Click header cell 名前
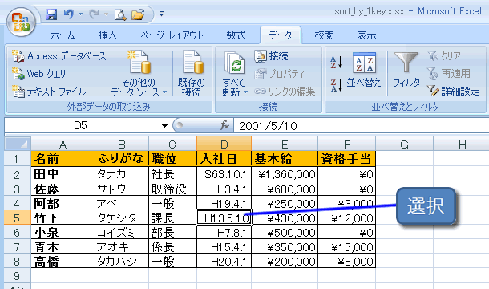Image resolution: width=489 pixels, height=289 pixels. 63,159
